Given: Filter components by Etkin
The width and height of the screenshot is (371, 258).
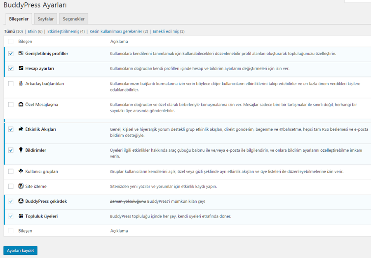Looking at the screenshot, I should pos(32,31).
